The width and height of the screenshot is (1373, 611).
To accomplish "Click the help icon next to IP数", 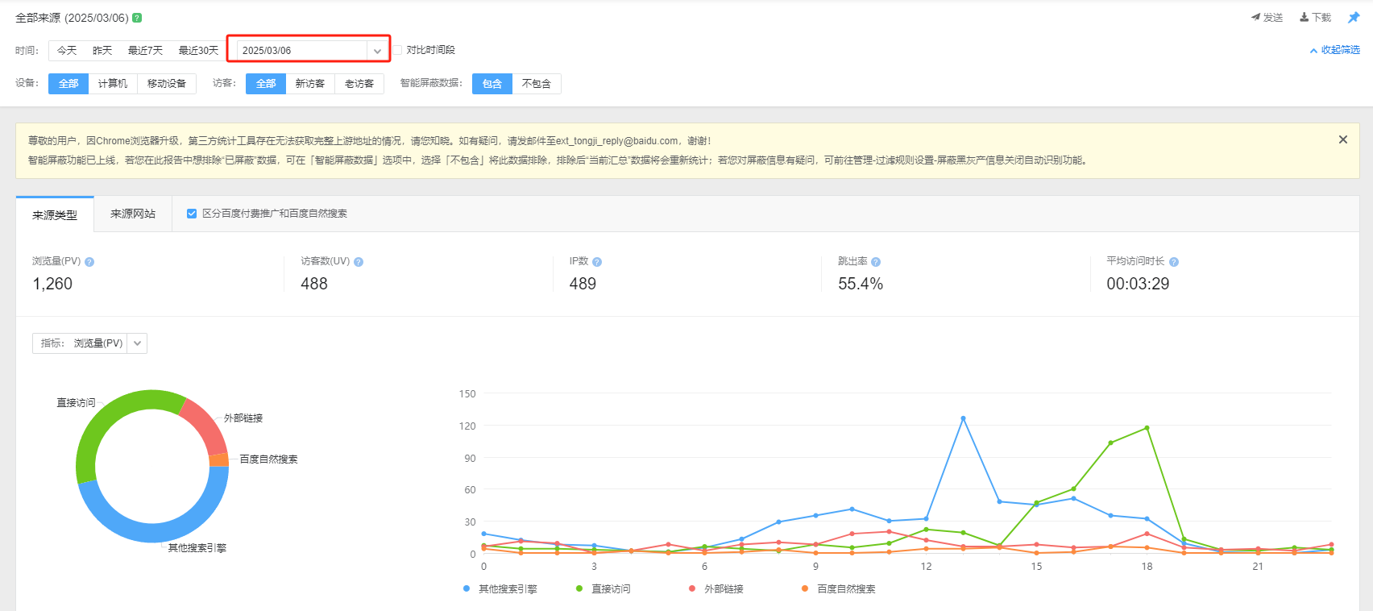I will pyautogui.click(x=597, y=262).
